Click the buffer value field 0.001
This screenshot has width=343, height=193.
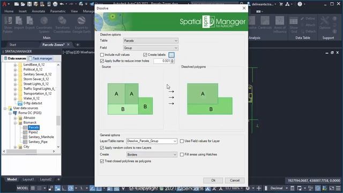click(x=162, y=61)
